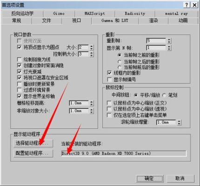This screenshot has height=186, width=200.
Task: Enable the 显示帧编号 checkbox
Action: pos(109,80)
